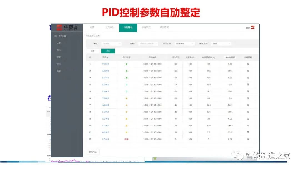Image resolution: width=300 pixels, height=169 pixels.
Task: Click the 综合评分 column header
Action: [x=176, y=58]
